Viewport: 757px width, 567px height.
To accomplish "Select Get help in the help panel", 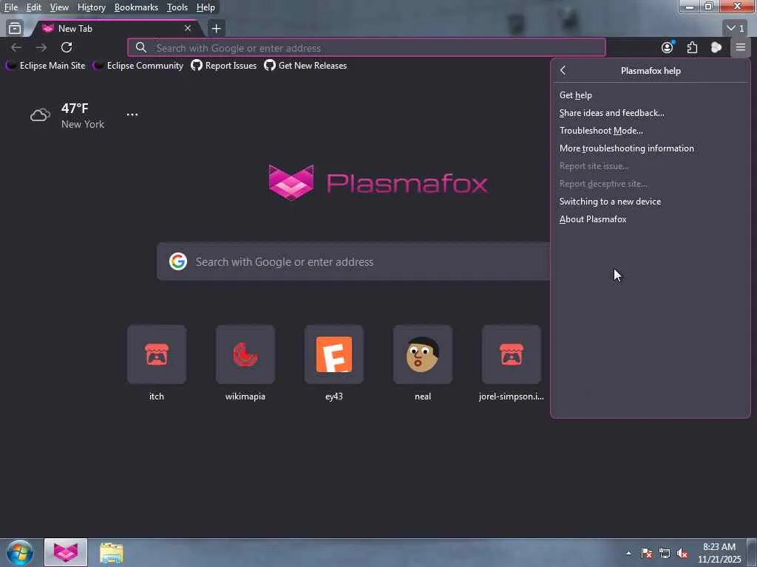I will pyautogui.click(x=651, y=95).
